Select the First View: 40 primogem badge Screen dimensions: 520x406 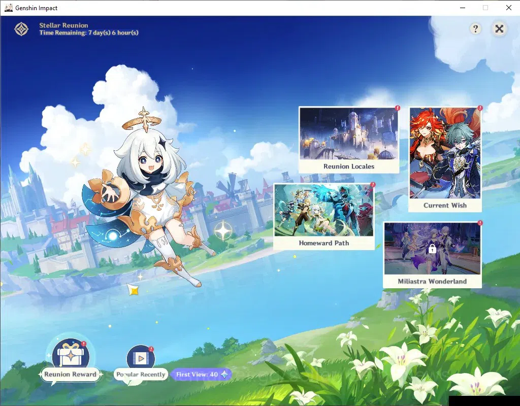coord(201,375)
